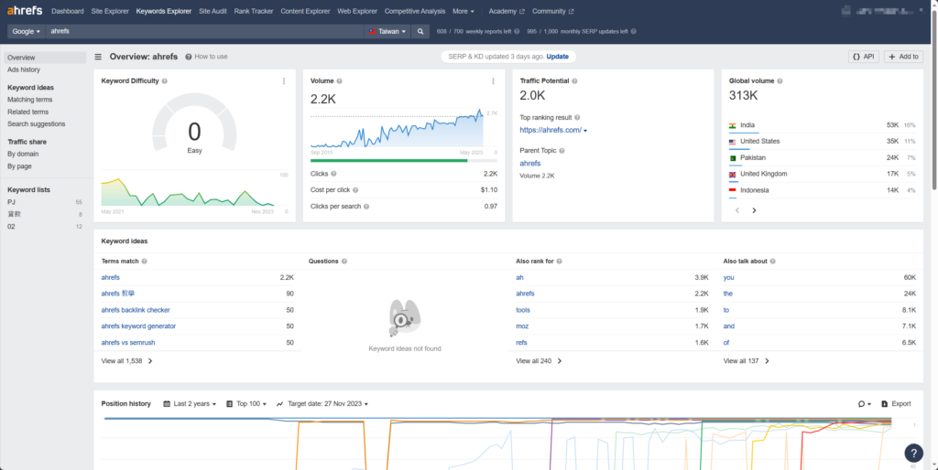Open the annotations comment dropdown

coord(865,404)
